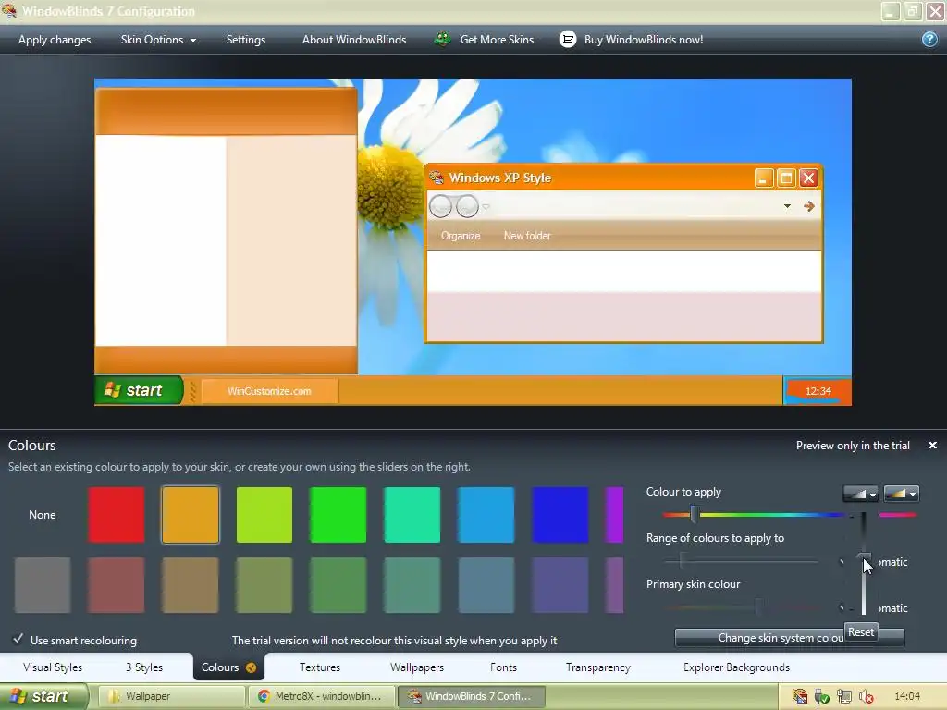Image resolution: width=947 pixels, height=710 pixels.
Task: Pick the muted red-brown swatch in second row
Action: tap(116, 585)
